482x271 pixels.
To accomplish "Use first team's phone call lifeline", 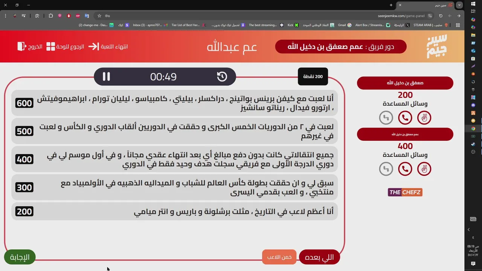I will tap(405, 118).
